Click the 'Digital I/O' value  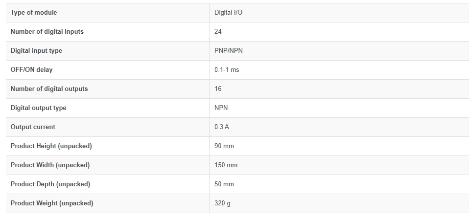coord(228,13)
